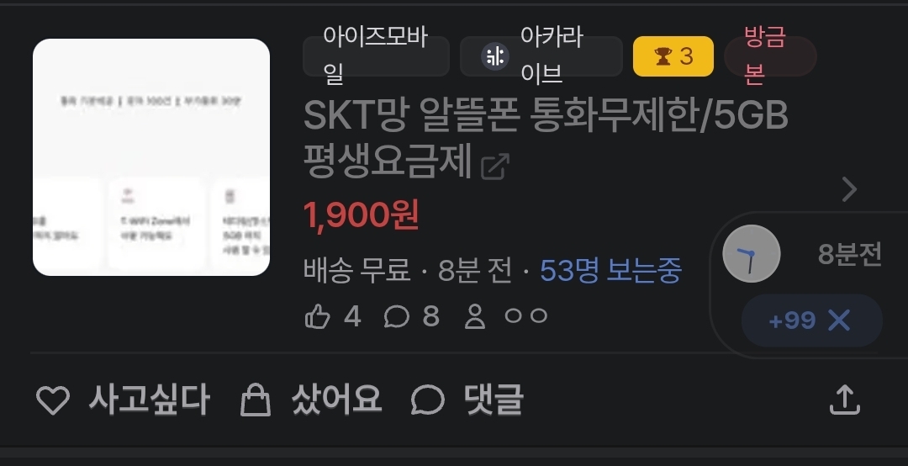
Task: Open the external link icon after the title
Action: coord(495,167)
